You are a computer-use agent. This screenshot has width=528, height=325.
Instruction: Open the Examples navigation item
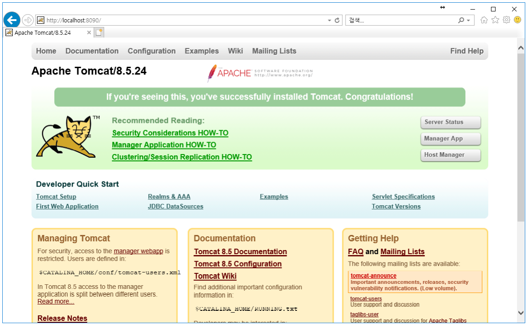(202, 51)
